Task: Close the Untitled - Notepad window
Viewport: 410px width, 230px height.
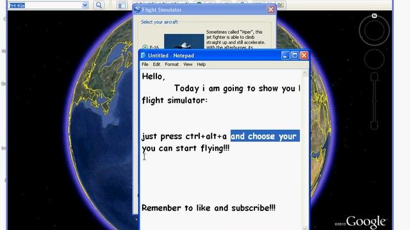Action: pos(304,56)
